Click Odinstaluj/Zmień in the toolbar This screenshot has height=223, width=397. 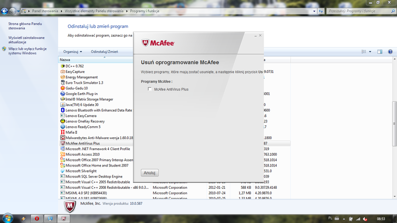coord(104,52)
